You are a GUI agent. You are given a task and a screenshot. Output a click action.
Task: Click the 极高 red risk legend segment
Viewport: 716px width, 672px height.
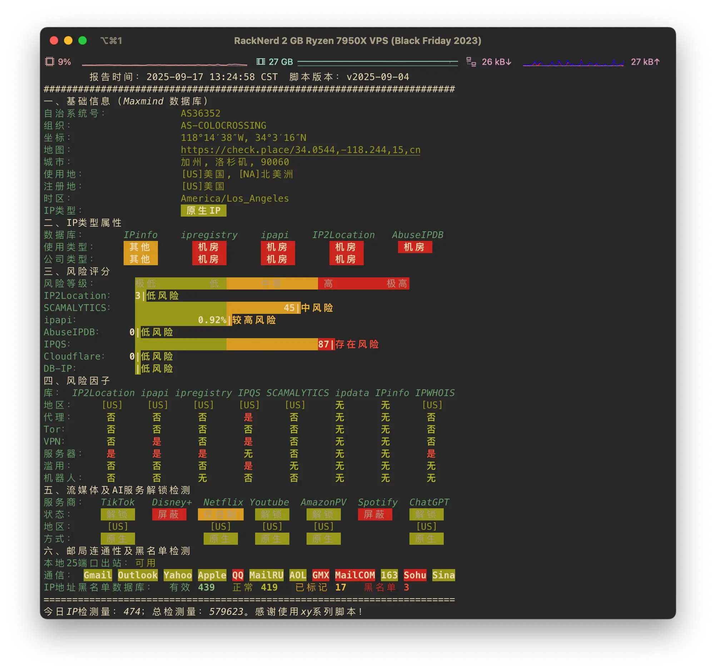398,283
